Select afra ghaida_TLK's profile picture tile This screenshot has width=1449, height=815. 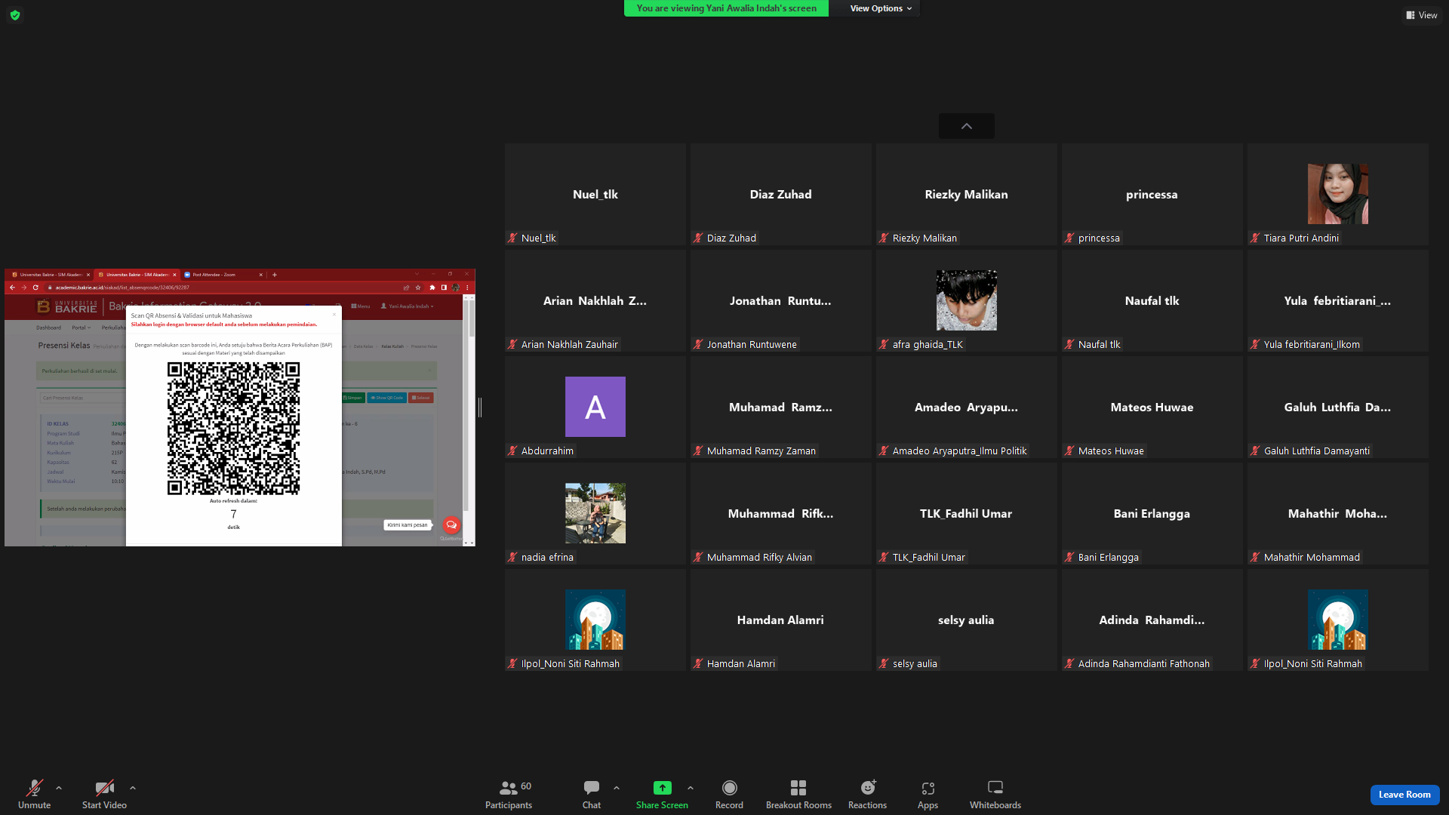966,300
